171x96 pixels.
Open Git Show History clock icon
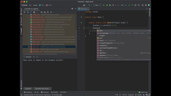click(x=135, y=5)
